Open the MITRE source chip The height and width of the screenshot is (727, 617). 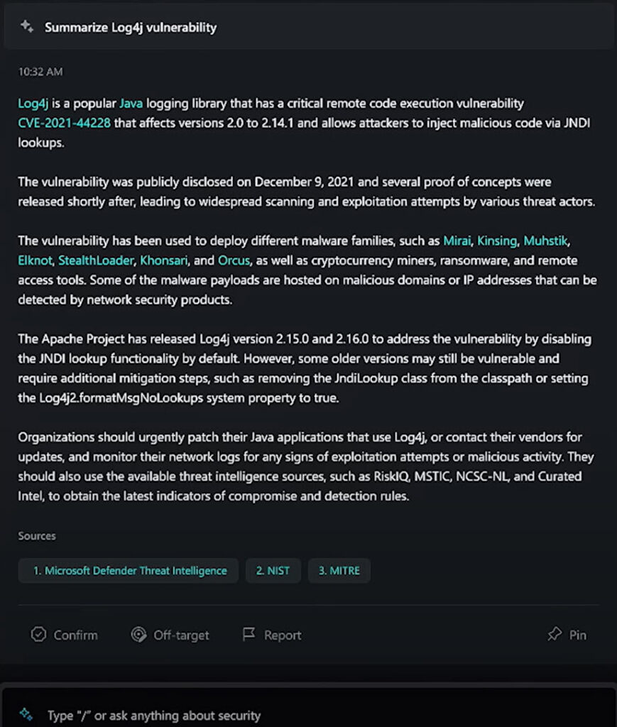tap(339, 570)
